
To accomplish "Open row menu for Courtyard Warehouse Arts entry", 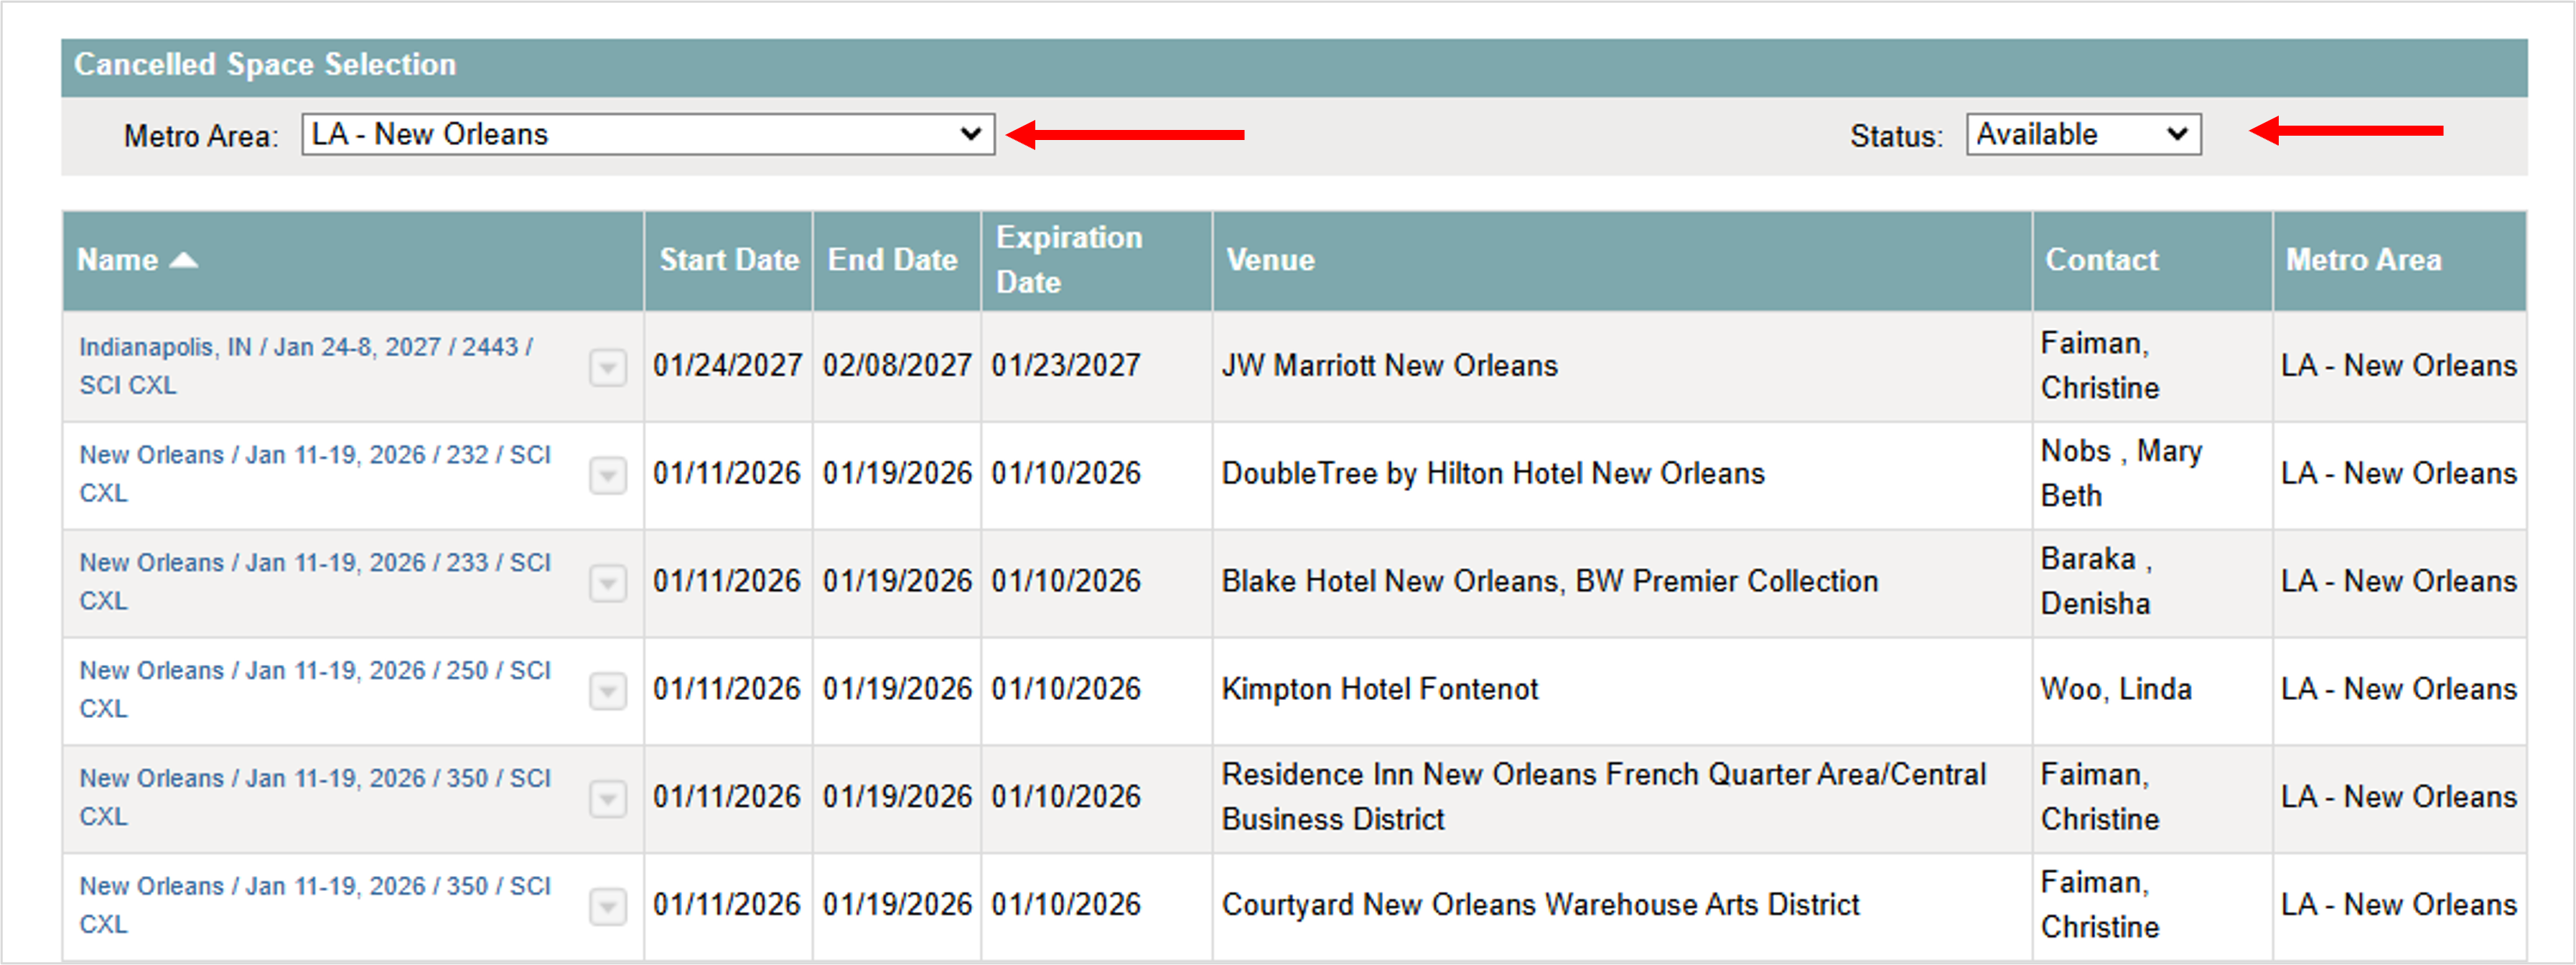I will tap(607, 907).
